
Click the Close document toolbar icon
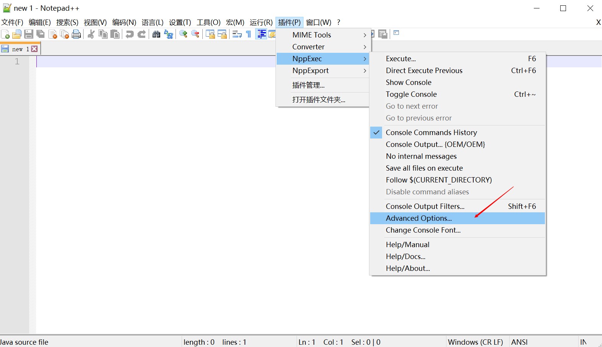click(52, 34)
